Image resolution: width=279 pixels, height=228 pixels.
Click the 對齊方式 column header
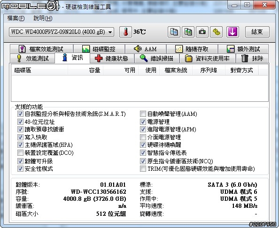coord(241,70)
